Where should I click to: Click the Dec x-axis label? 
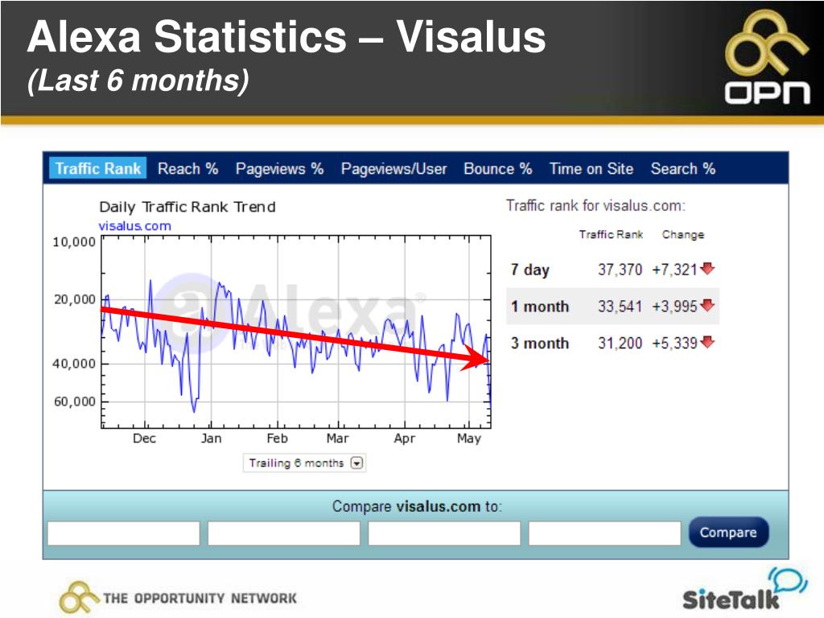click(144, 439)
